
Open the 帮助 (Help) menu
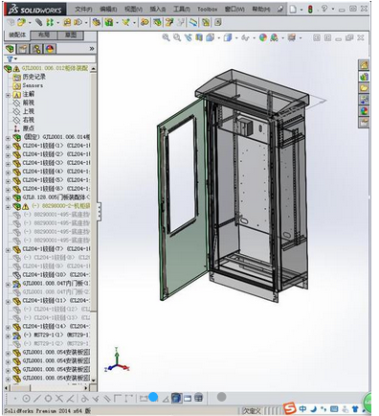(x=261, y=10)
